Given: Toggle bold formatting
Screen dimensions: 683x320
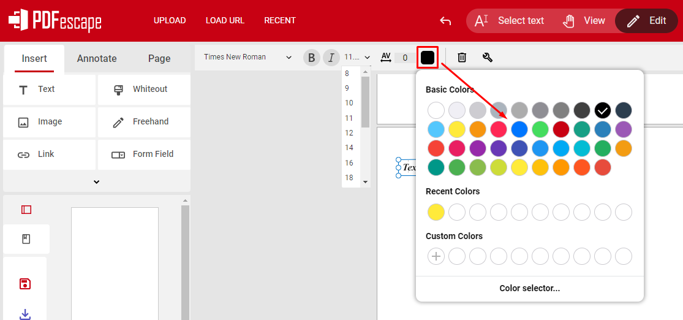Looking at the screenshot, I should (311, 58).
